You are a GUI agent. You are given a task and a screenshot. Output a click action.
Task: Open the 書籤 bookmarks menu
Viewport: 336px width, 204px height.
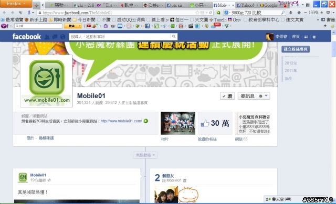(328, 20)
